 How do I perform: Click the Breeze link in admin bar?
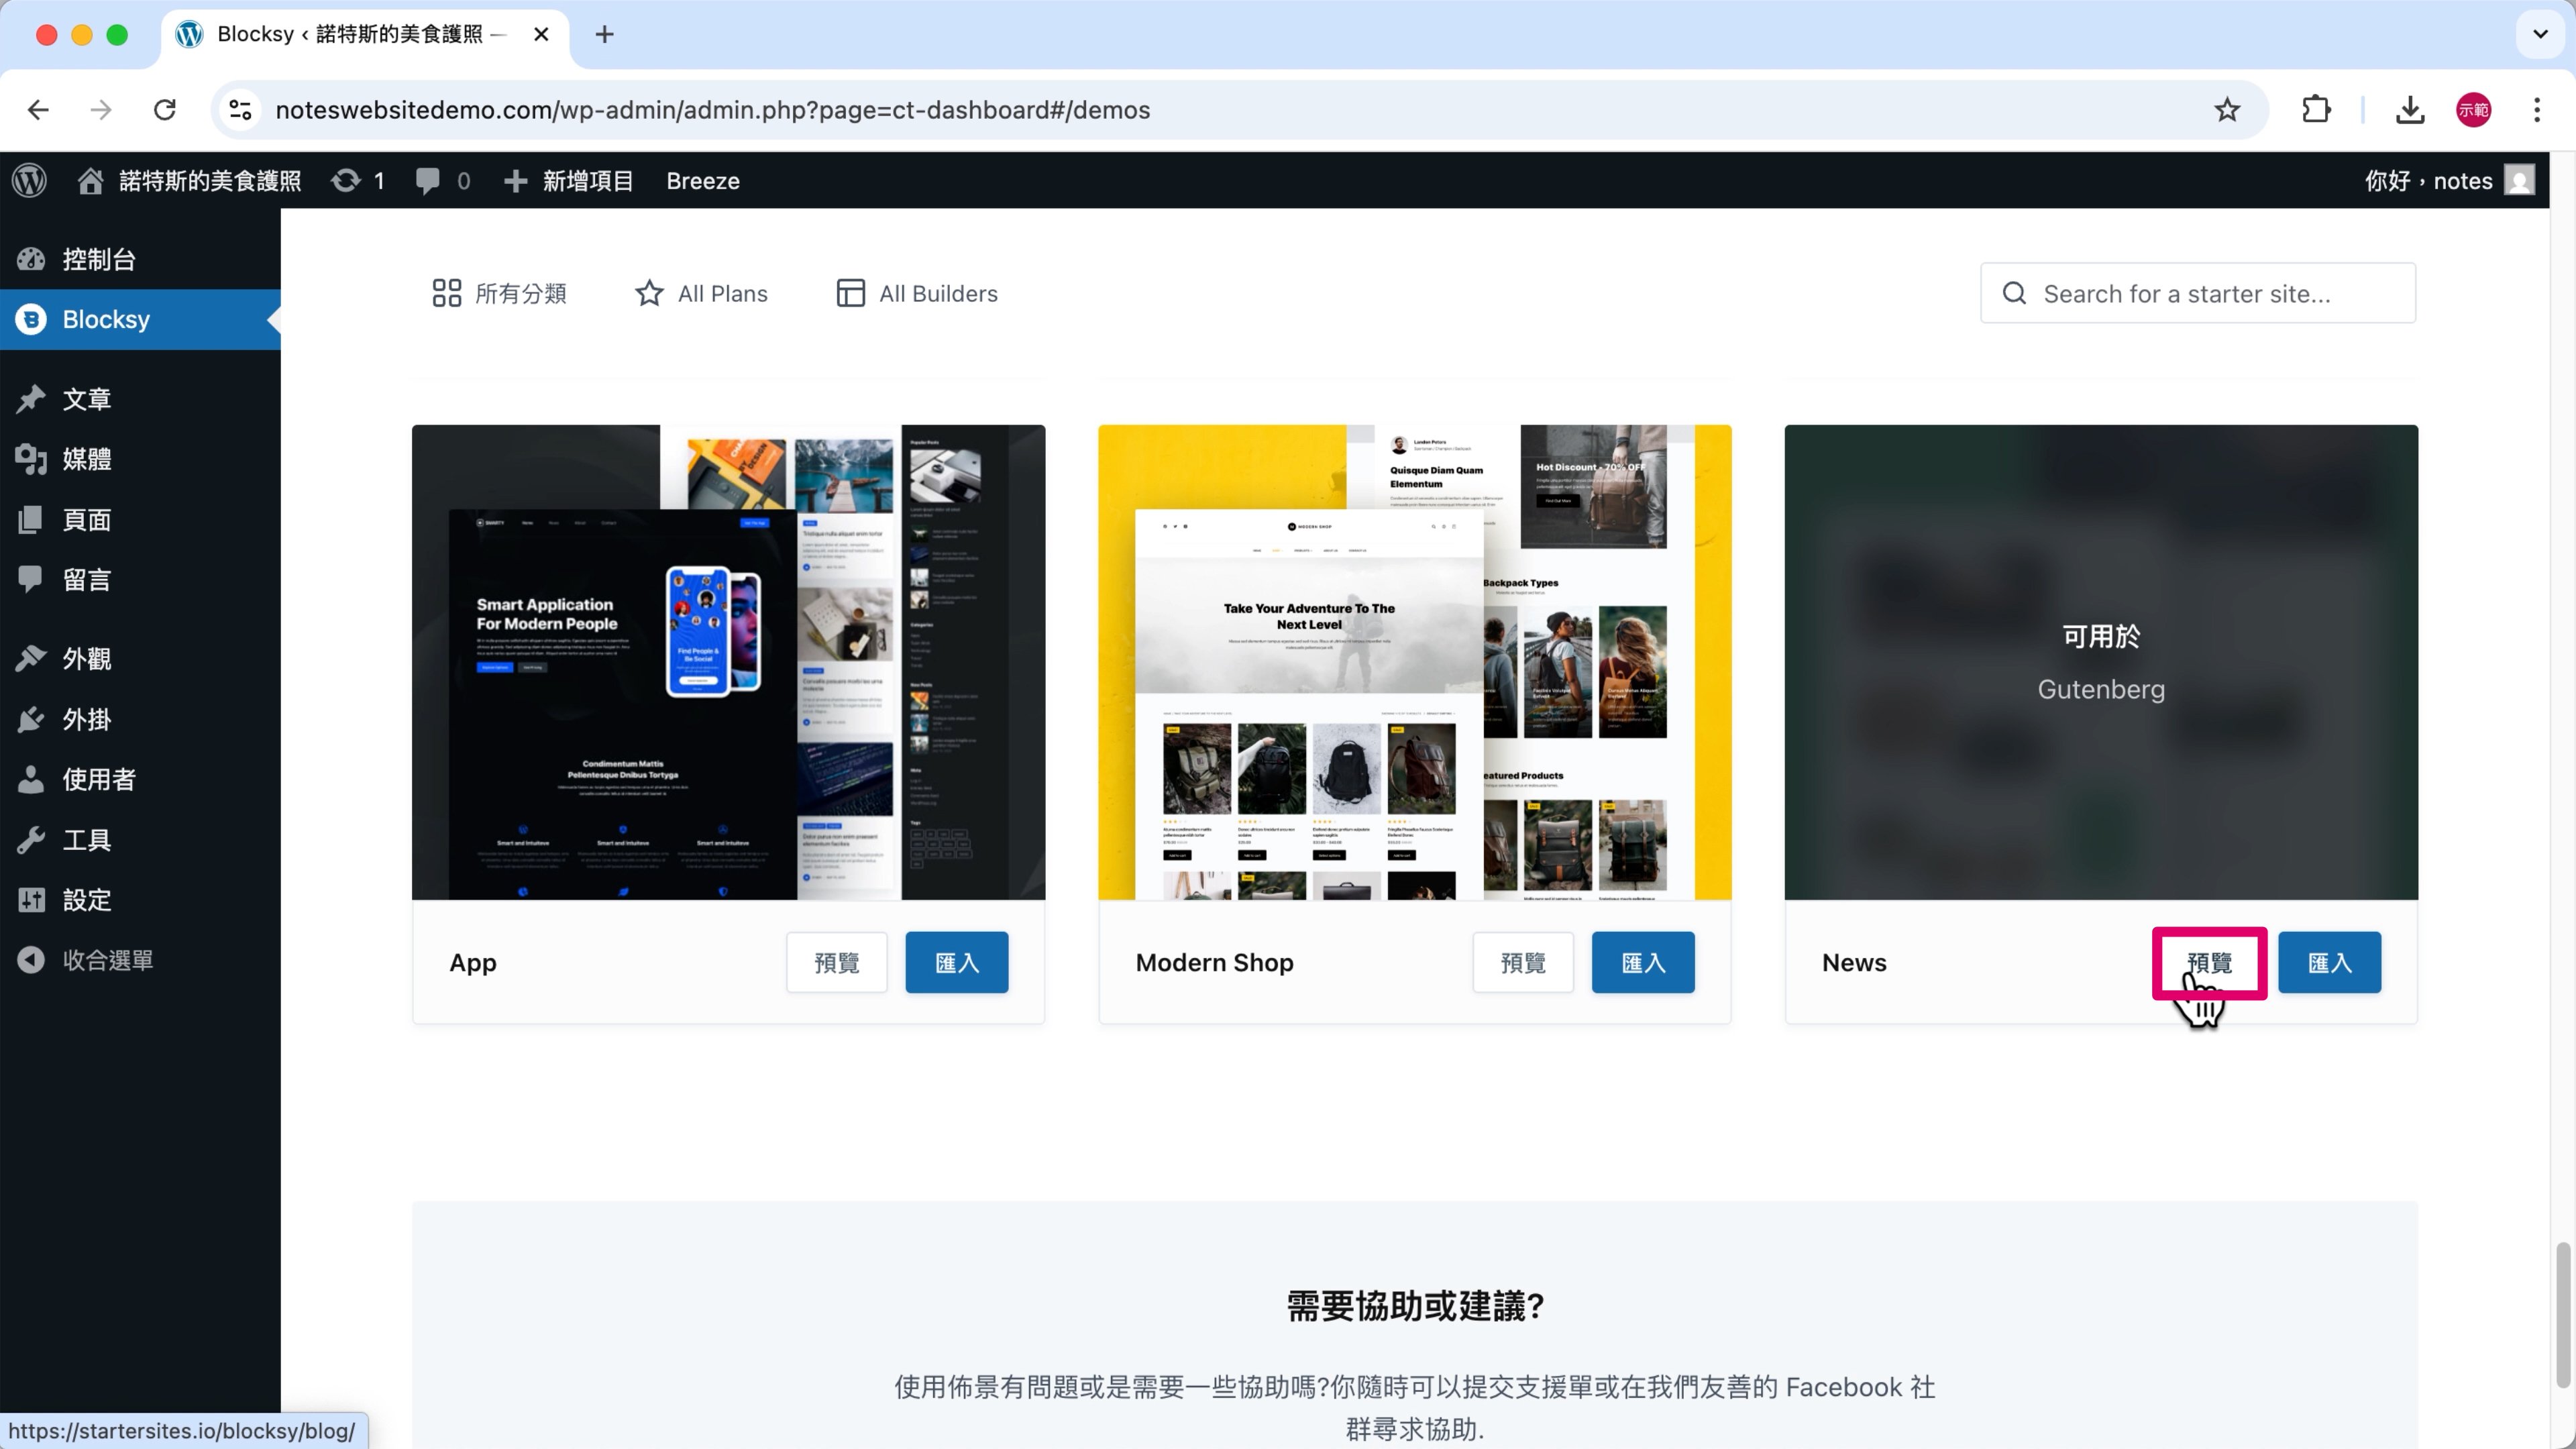click(702, 181)
